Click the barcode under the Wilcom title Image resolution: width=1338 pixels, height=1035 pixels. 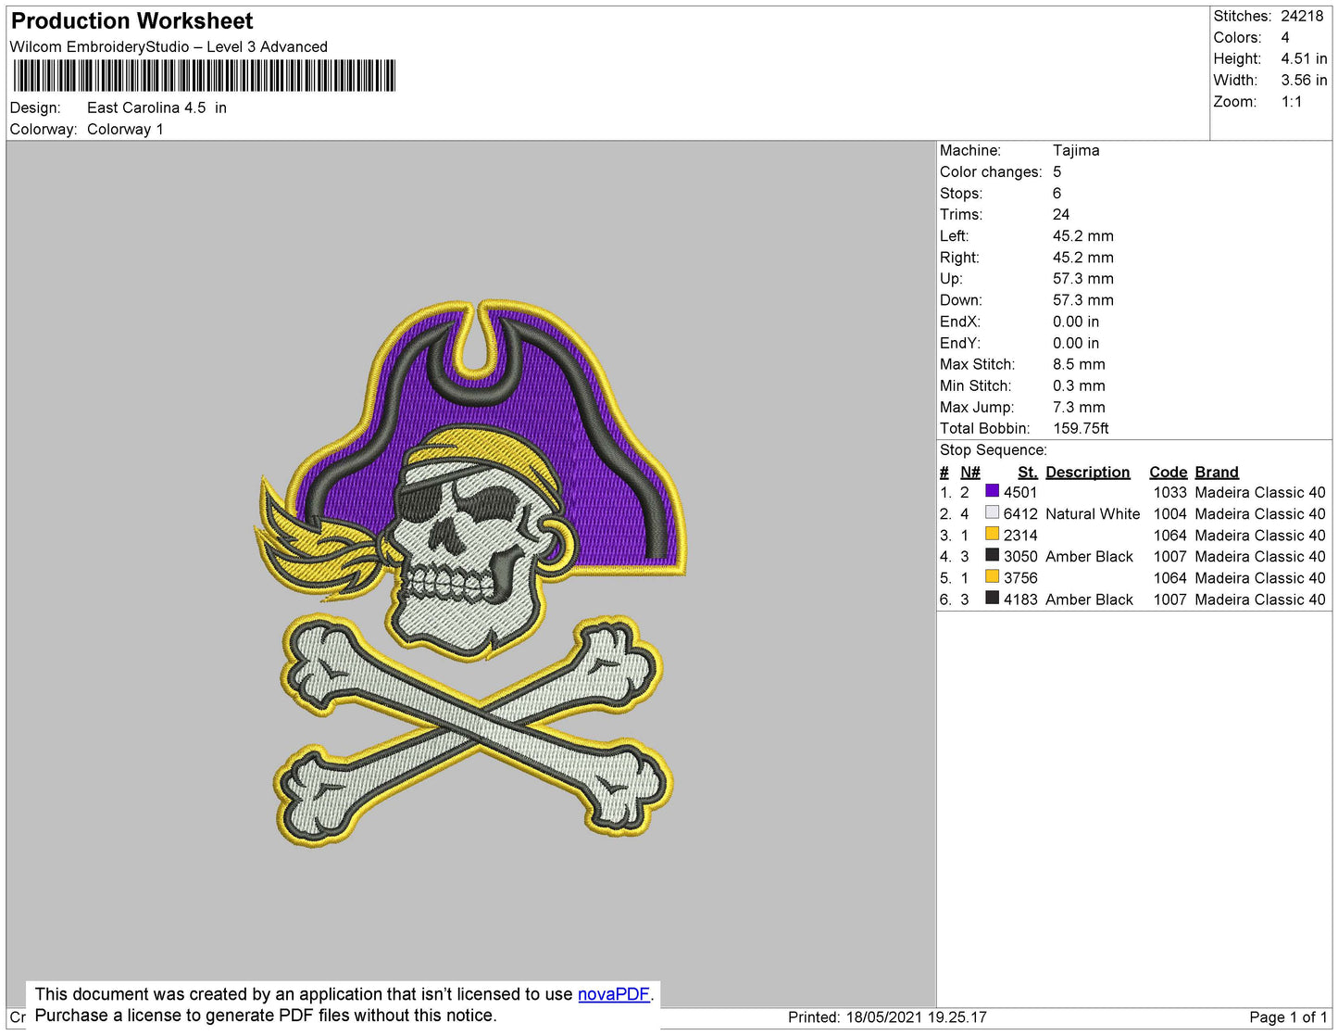[204, 76]
